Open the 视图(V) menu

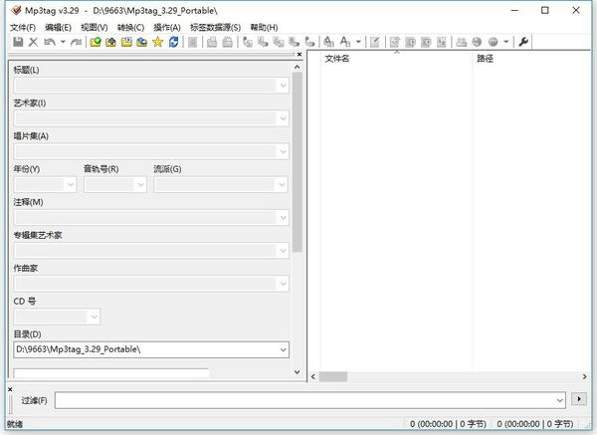95,28
